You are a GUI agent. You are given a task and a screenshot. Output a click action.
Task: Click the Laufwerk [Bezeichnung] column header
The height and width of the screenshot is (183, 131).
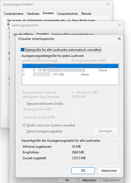(x=40, y=60)
